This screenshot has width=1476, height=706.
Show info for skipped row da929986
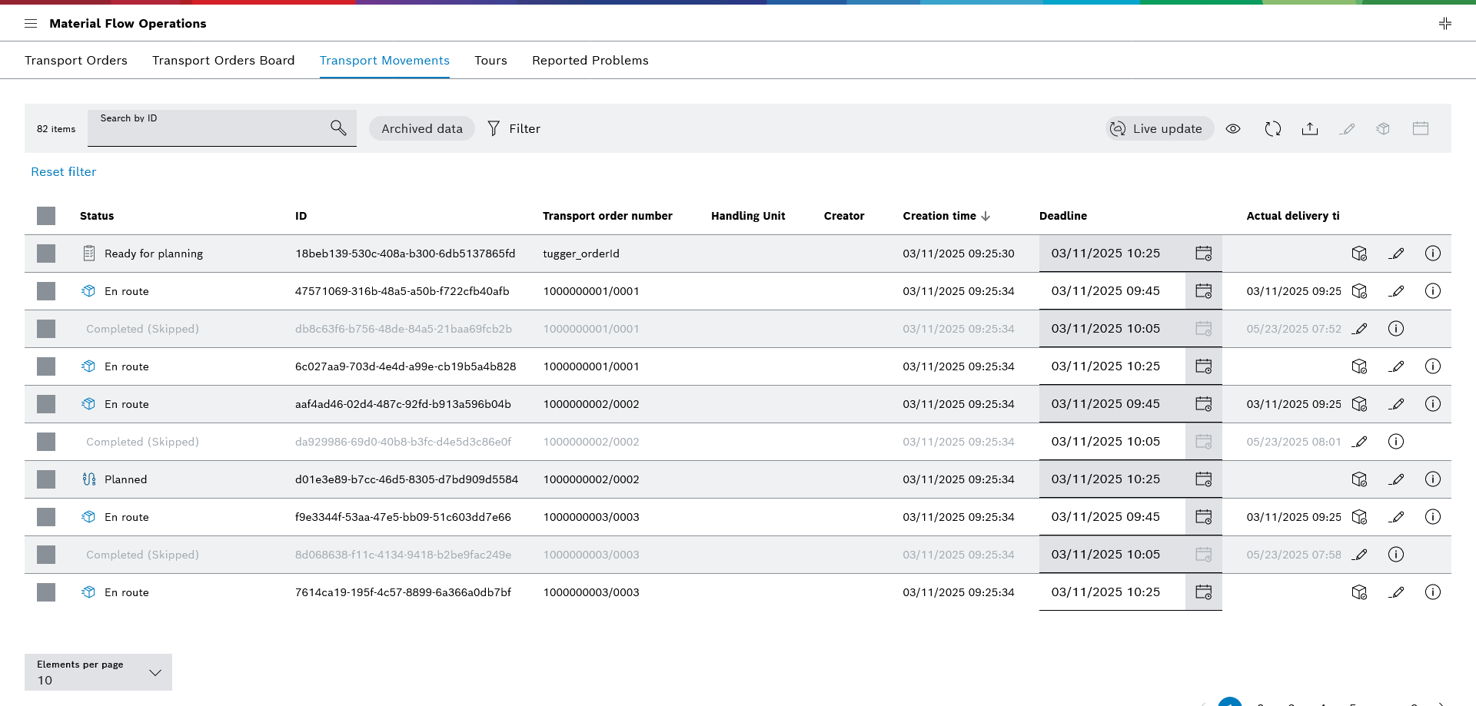coord(1396,442)
